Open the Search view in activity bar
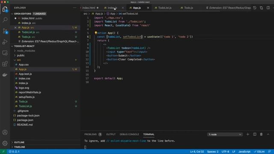The image size is (274, 154). [5, 20]
